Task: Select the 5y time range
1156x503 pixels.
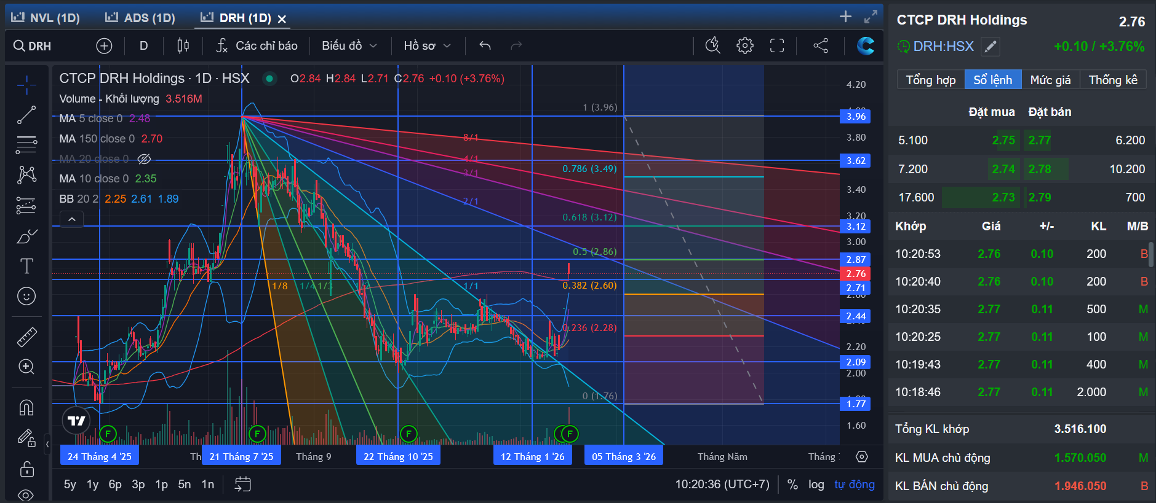Action: (70, 485)
